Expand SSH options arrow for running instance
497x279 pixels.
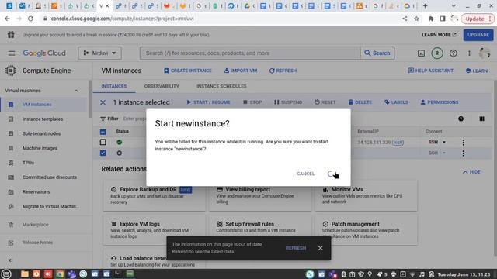tap(444, 142)
